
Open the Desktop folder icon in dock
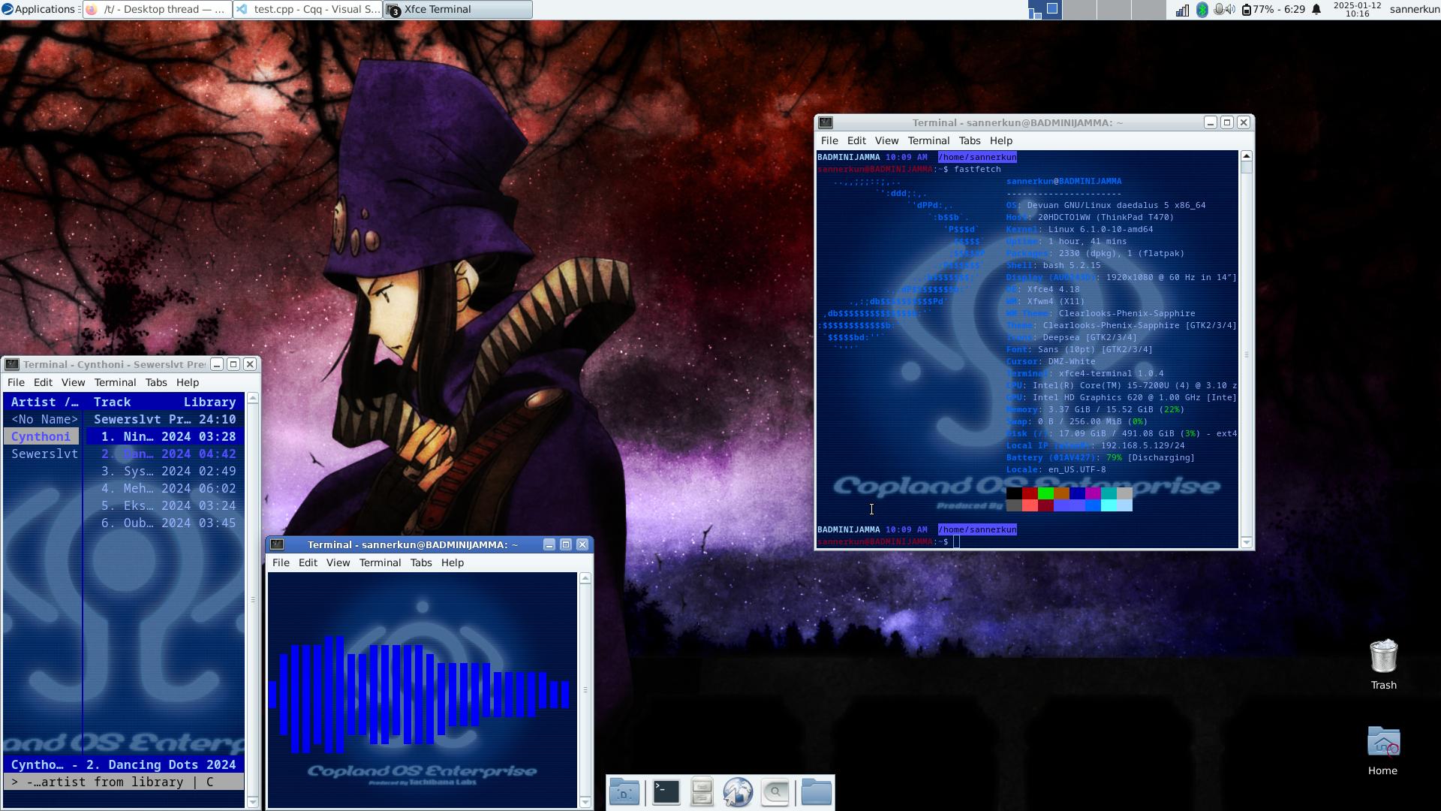tap(624, 792)
